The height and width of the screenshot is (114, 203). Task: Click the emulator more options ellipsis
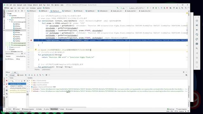coord(197,67)
